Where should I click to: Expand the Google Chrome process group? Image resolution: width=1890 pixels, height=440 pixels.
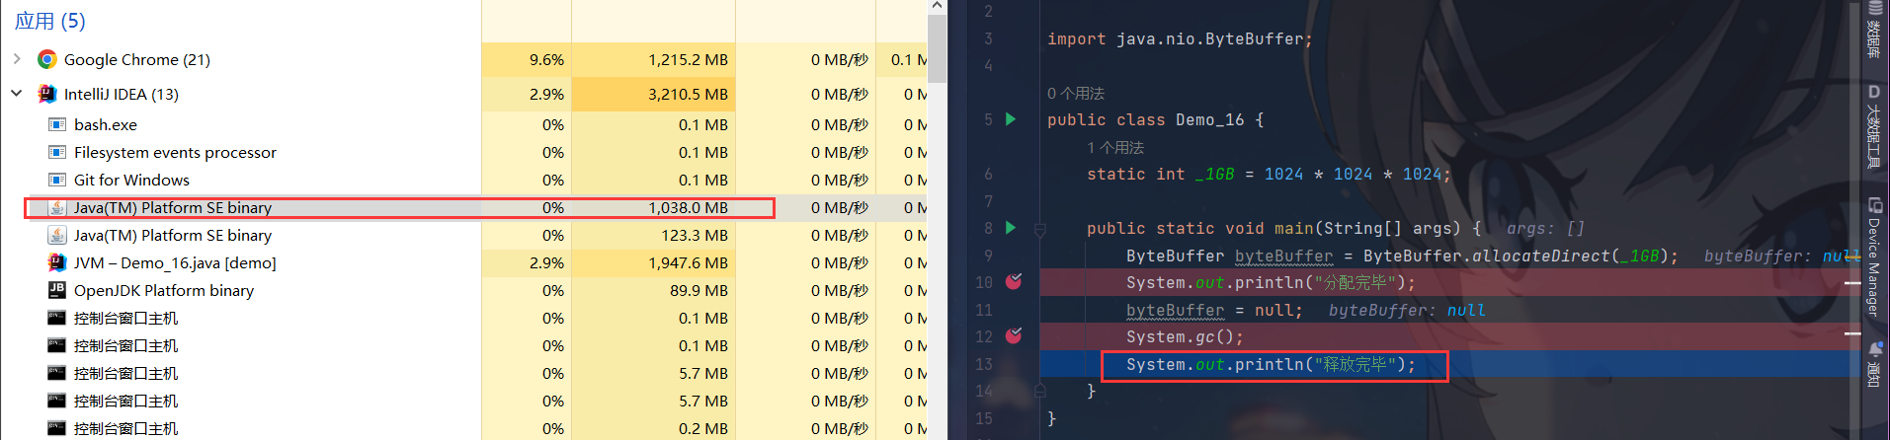click(17, 59)
